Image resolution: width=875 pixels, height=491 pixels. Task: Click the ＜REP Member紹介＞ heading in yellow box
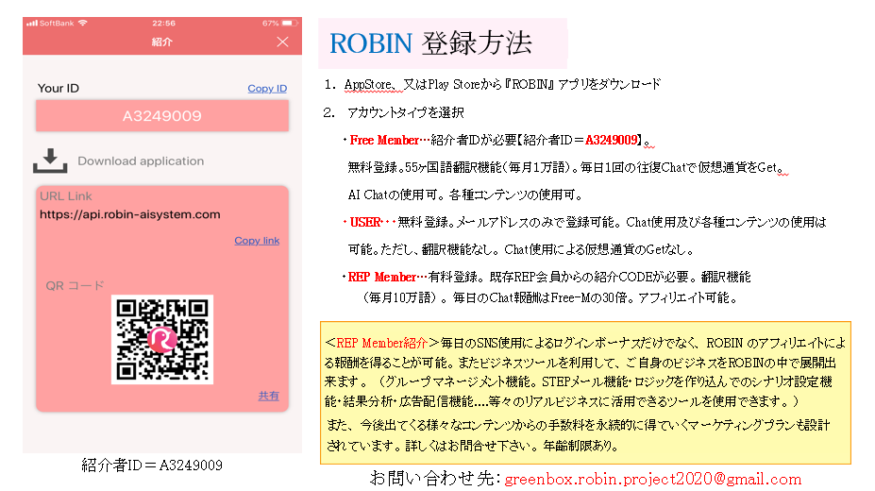pyautogui.click(x=382, y=343)
